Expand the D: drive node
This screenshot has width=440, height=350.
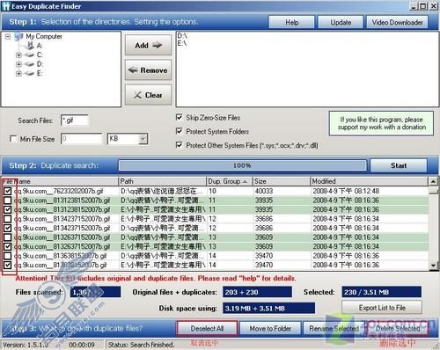pos(18,64)
